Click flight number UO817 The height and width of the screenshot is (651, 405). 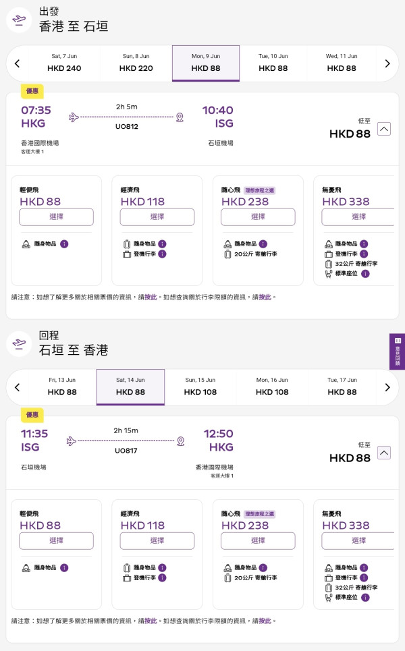(126, 451)
